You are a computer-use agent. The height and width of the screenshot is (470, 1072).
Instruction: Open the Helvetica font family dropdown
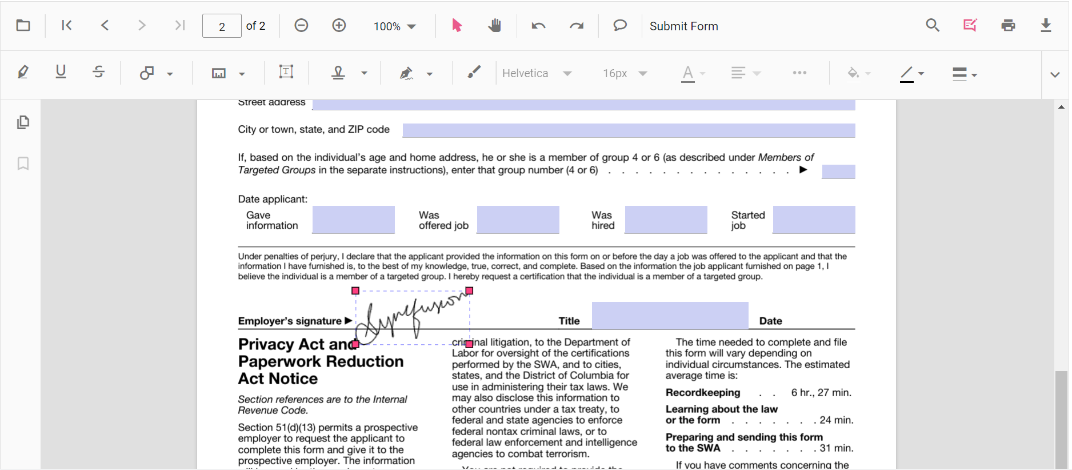537,73
